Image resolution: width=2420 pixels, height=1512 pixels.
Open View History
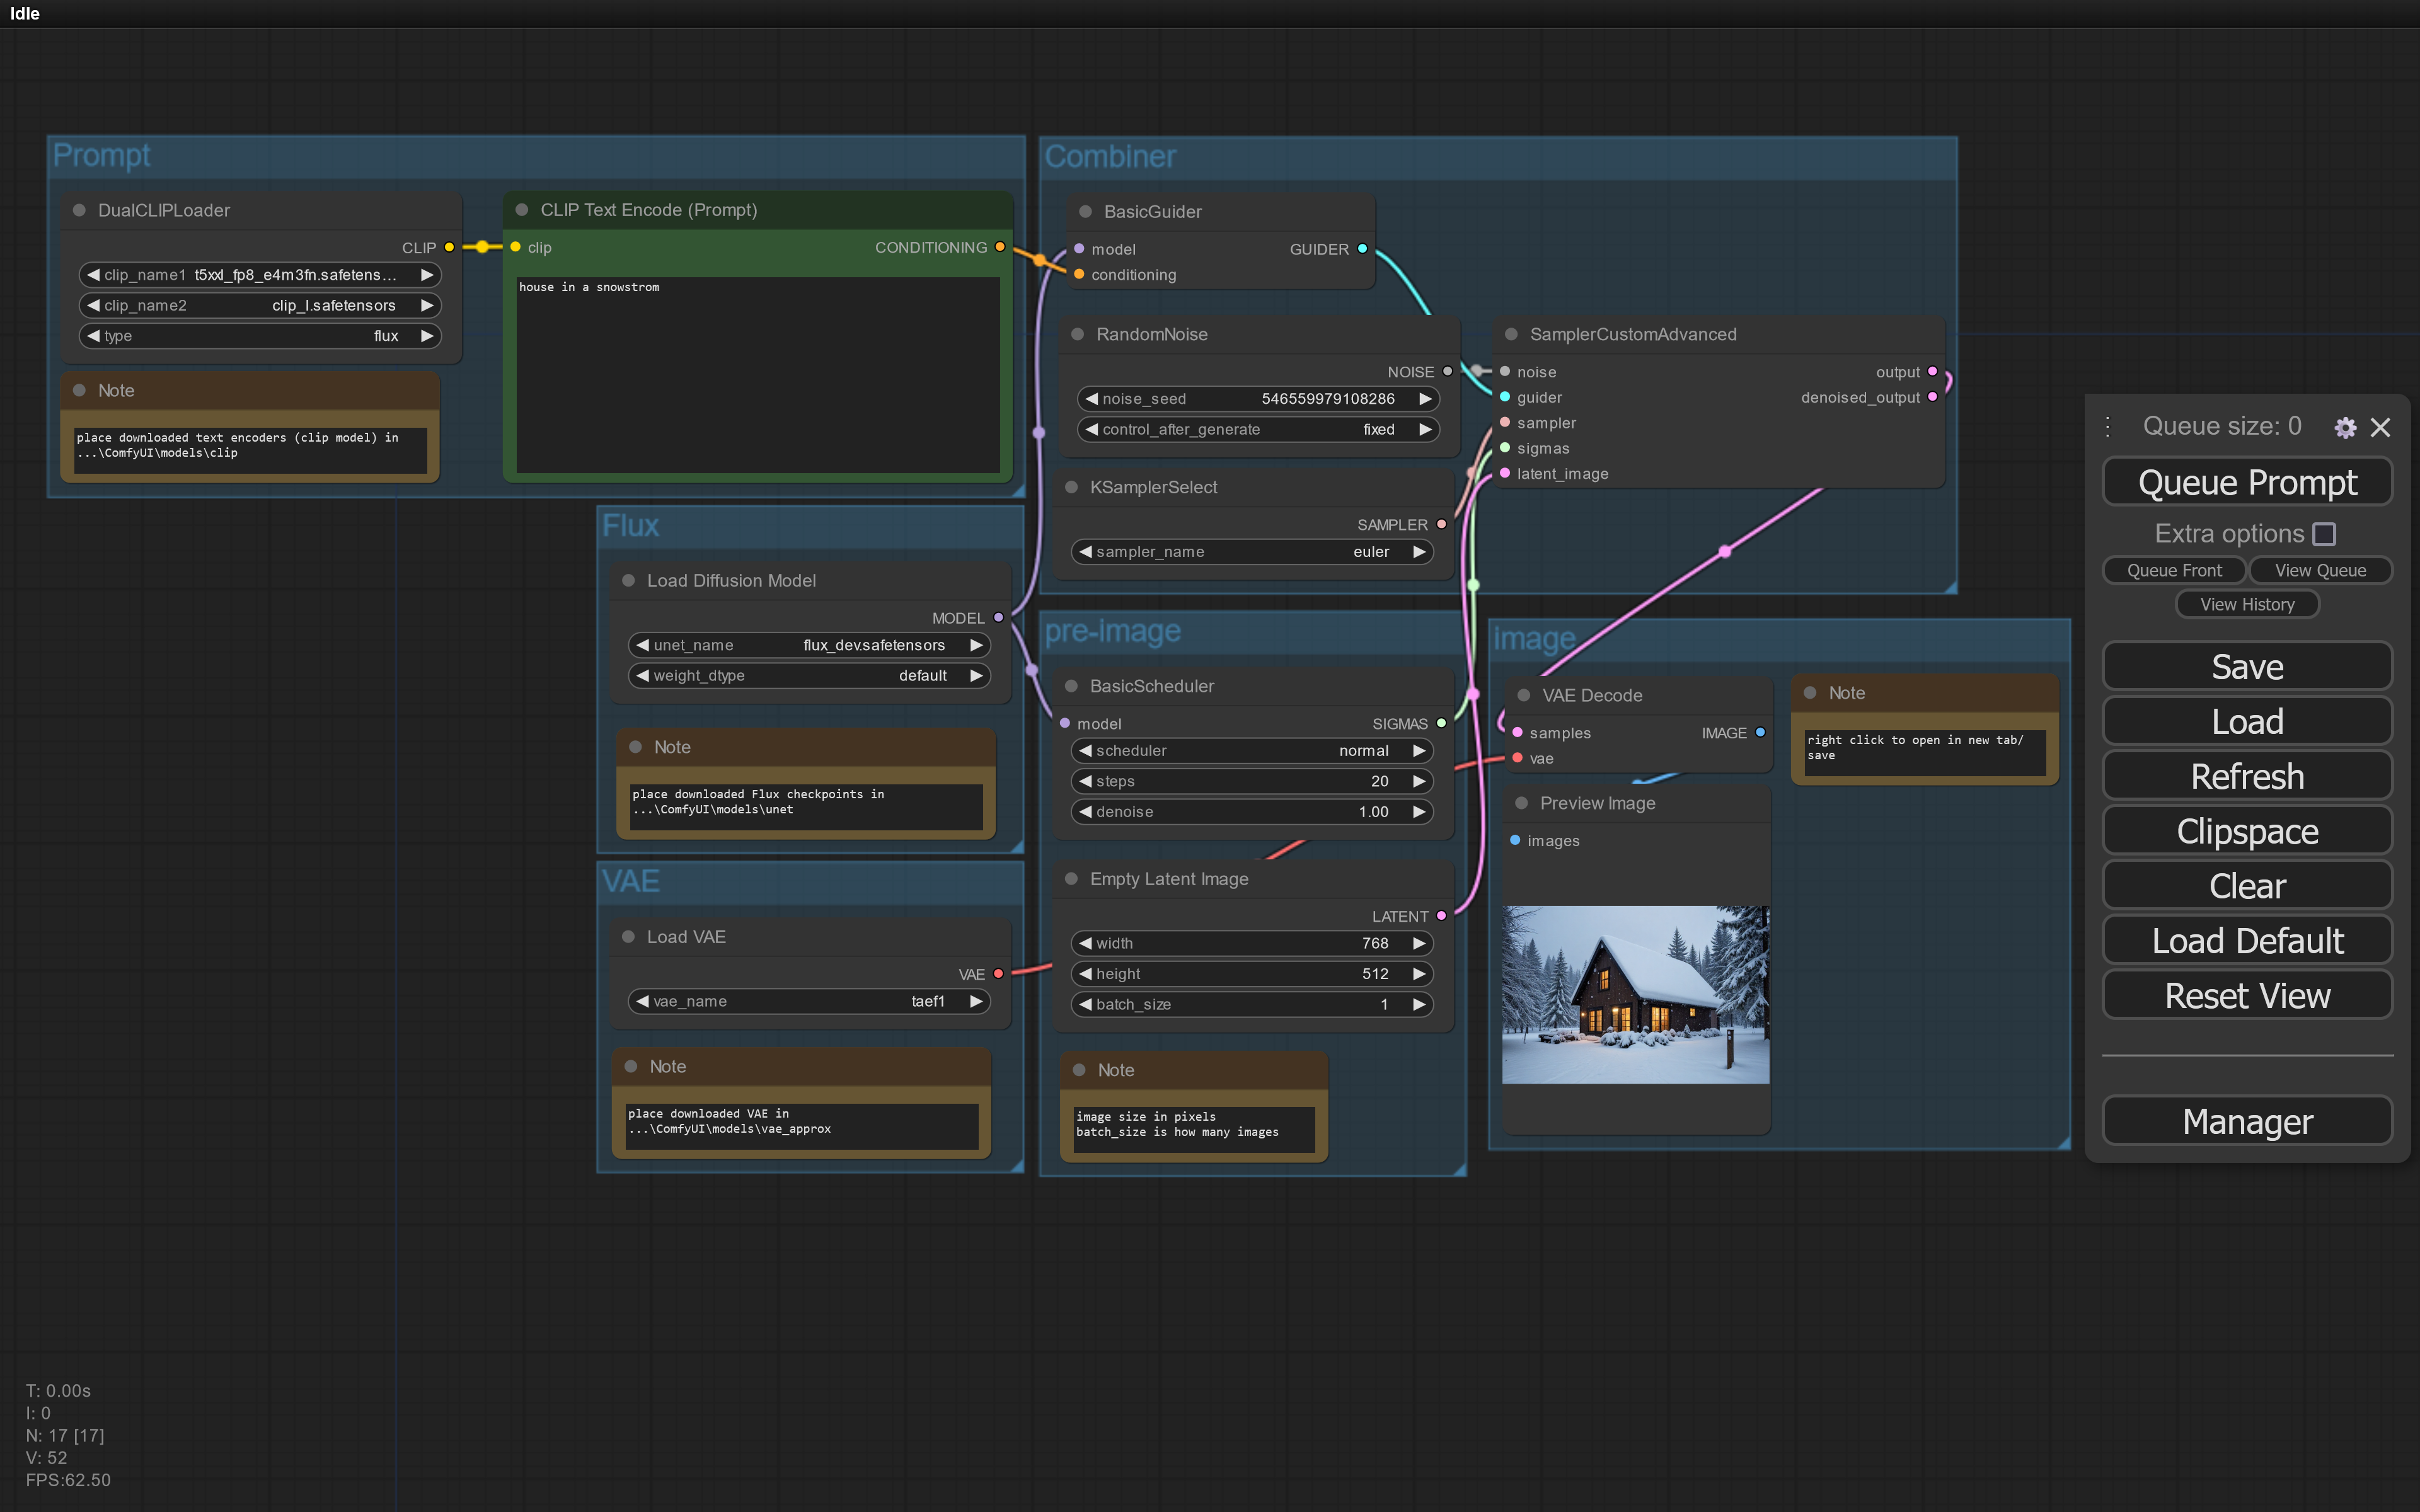pos(2247,604)
